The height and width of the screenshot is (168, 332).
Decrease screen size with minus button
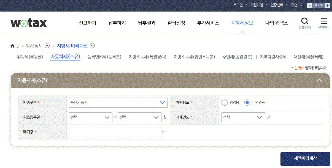pyautogui.click(x=310, y=5)
